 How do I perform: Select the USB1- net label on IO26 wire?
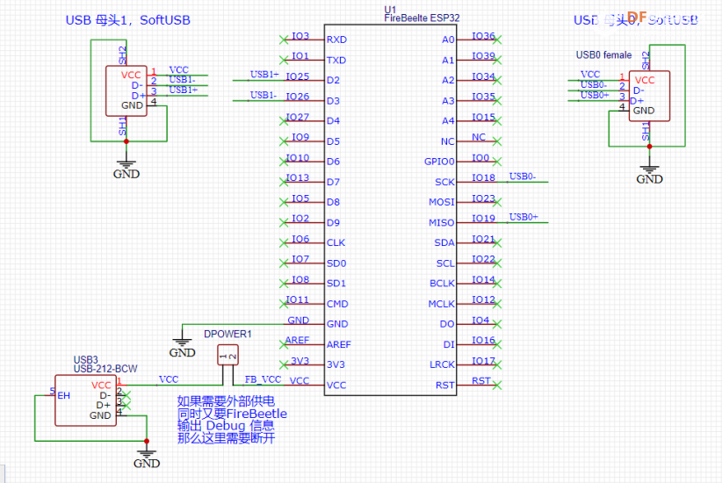(264, 95)
